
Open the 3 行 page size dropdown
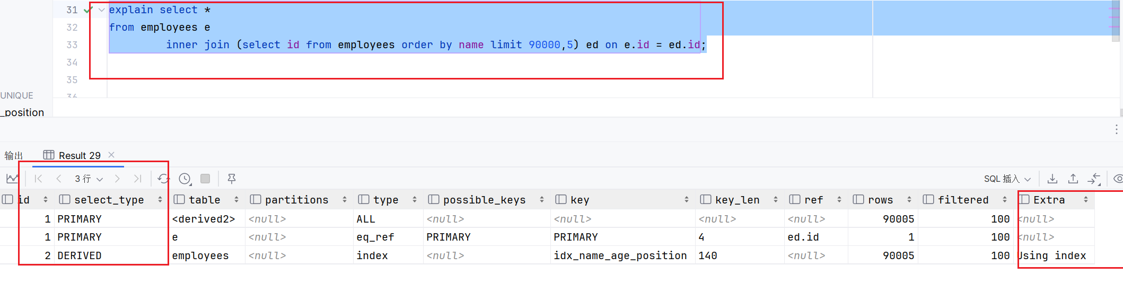(x=89, y=179)
